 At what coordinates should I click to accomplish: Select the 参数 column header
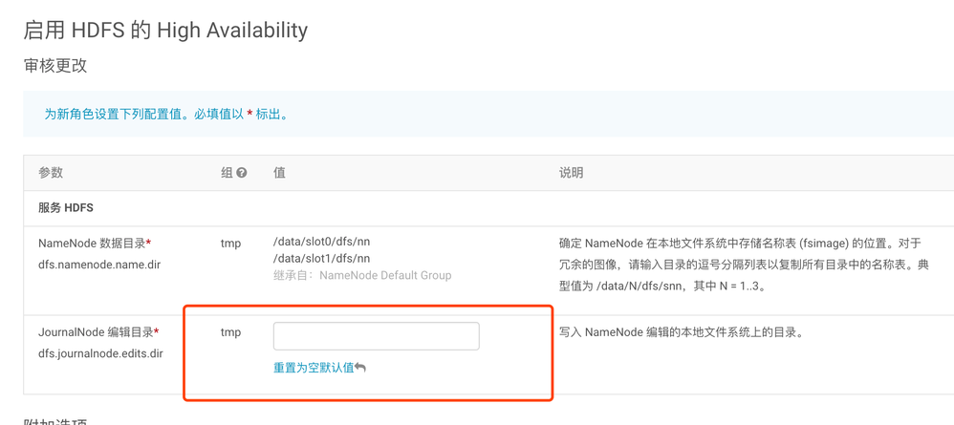(51, 173)
